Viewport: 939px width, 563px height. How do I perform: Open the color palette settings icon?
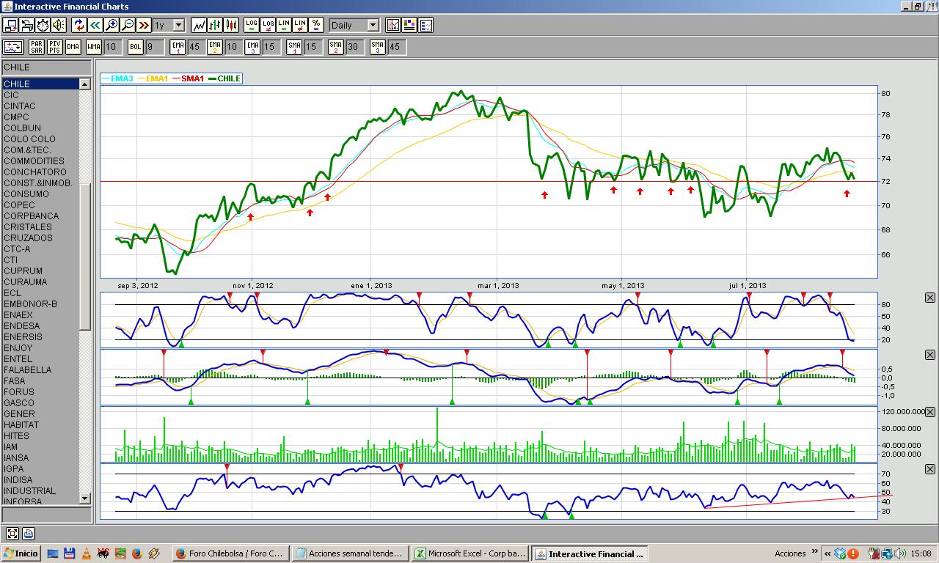(x=409, y=25)
